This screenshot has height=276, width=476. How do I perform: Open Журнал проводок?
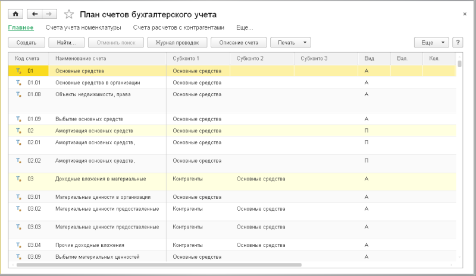click(177, 43)
